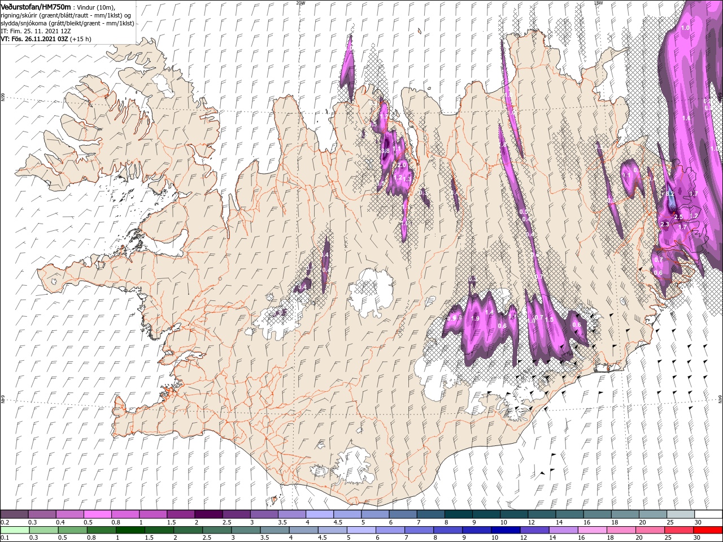
Task: Click the upper legend swatch between 0.2 and 0.3
Action: (x=14, y=514)
